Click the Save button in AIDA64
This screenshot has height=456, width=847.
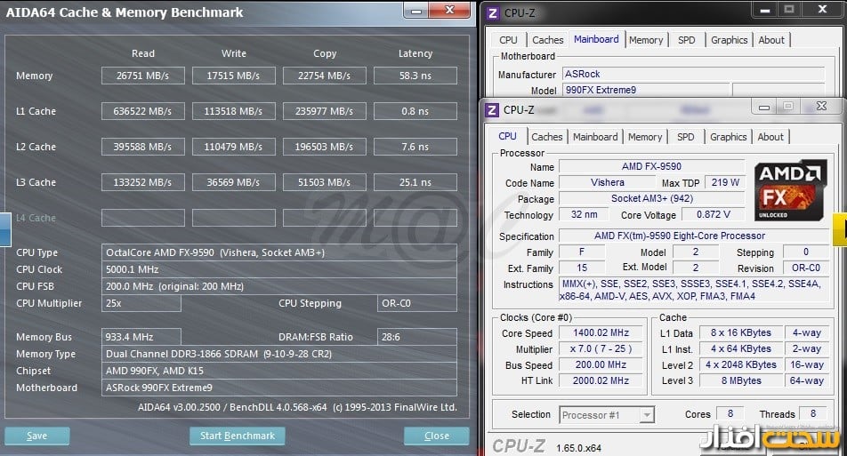point(37,436)
